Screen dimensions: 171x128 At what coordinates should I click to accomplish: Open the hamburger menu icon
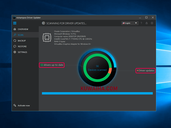click(x=15, y=23)
